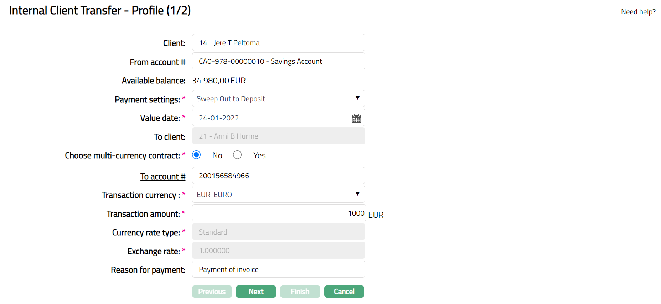Screen dimensions: 661x304
Task: Click the Client label link
Action: pyautogui.click(x=174, y=43)
